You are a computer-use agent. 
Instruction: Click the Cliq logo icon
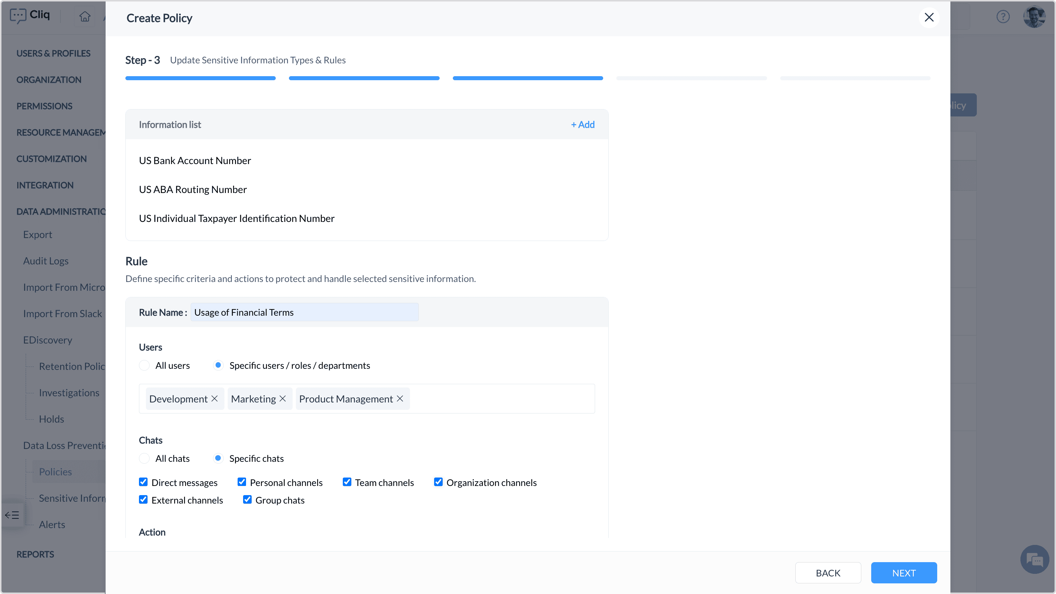[18, 15]
